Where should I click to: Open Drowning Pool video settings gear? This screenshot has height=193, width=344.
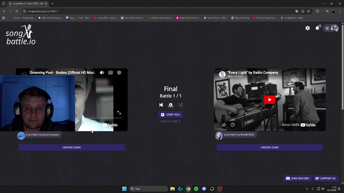pos(119,73)
